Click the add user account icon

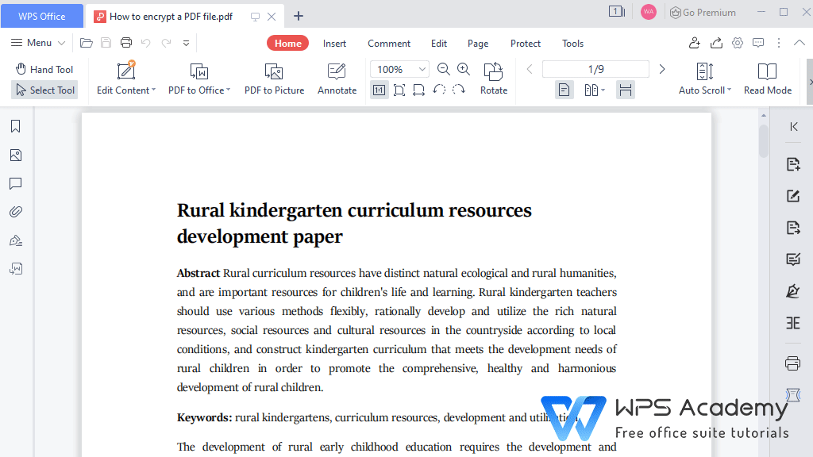tap(695, 43)
